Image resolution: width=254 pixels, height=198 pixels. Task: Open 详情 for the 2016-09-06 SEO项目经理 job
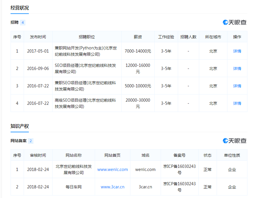coord(237,68)
